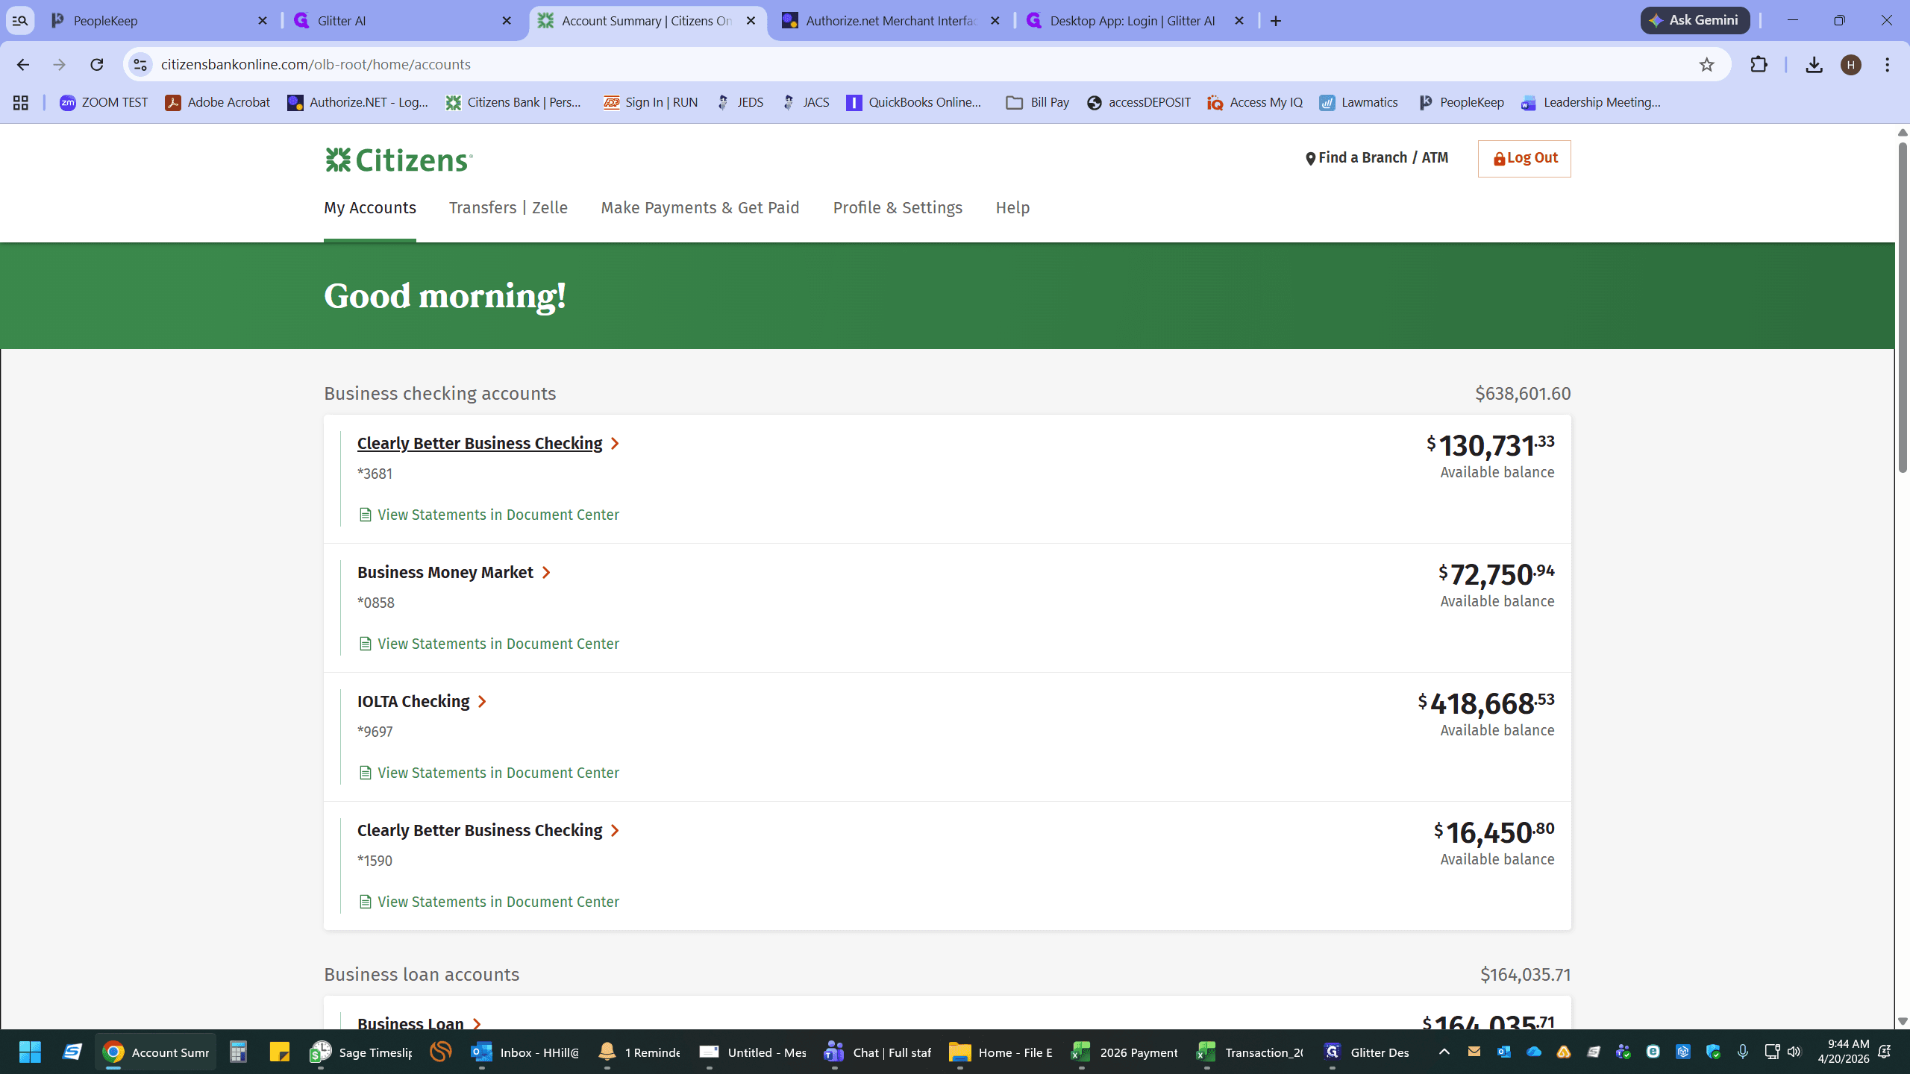This screenshot has width=1910, height=1074.
Task: Open the tab search button
Action: pos(20,21)
